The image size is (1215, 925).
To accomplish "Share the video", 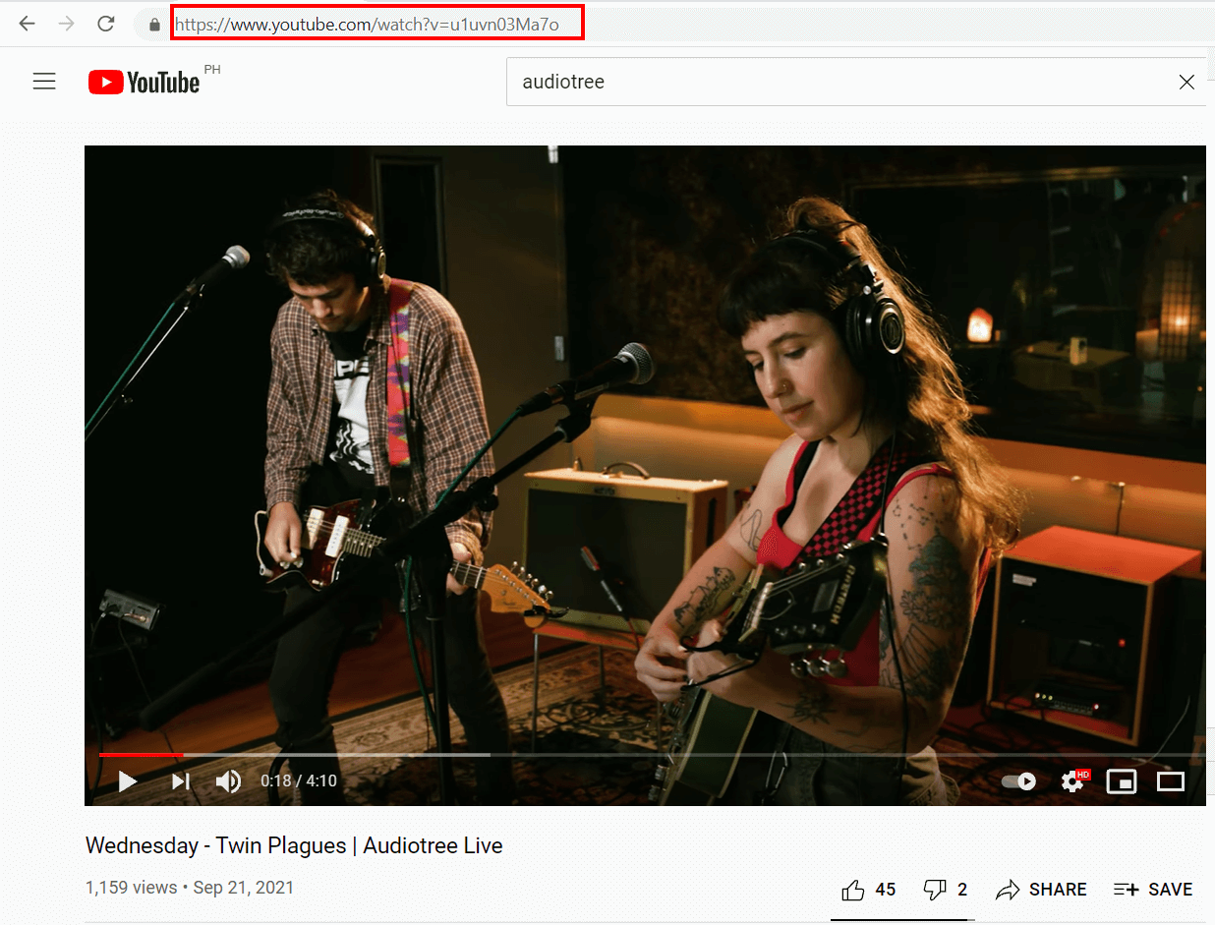I will (1041, 890).
